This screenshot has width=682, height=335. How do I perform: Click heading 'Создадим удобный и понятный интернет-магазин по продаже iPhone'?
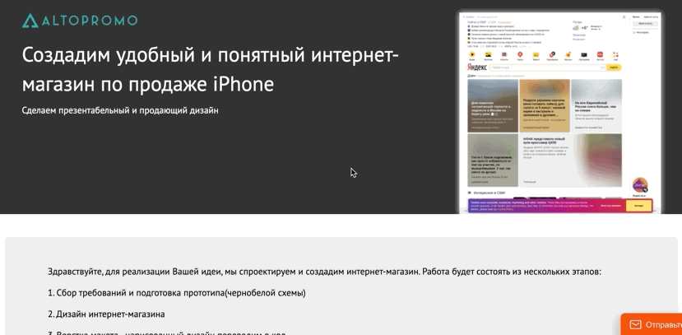click(x=210, y=70)
